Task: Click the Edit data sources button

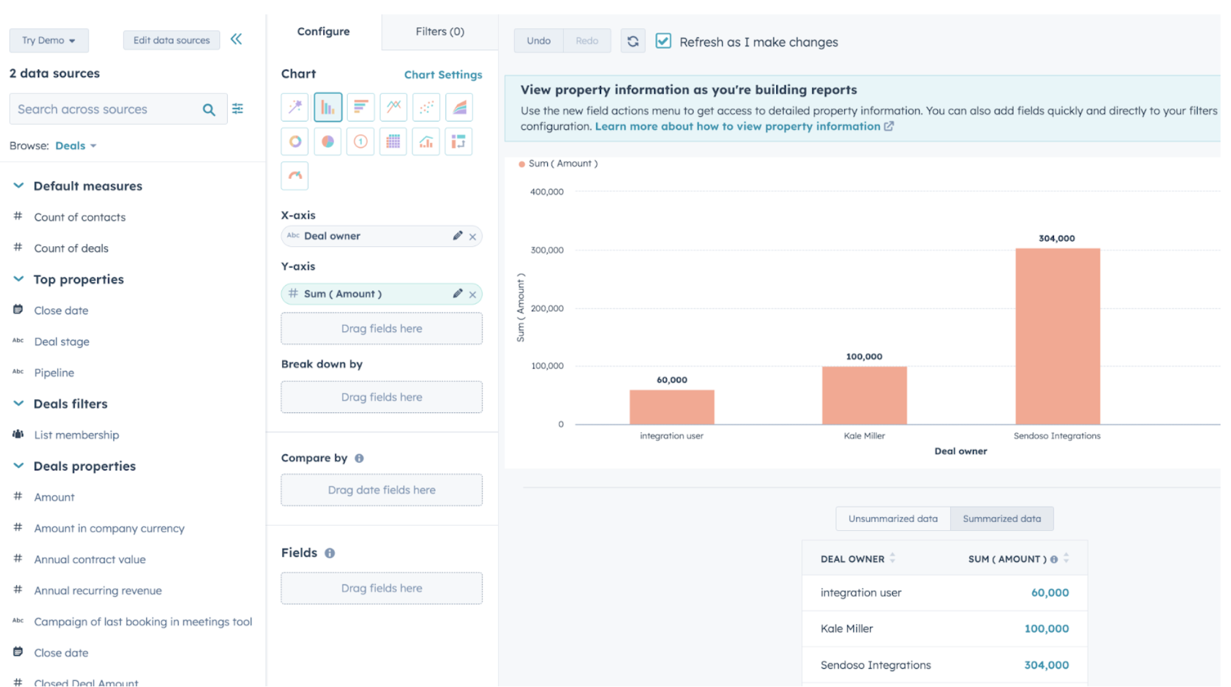Action: [x=171, y=40]
